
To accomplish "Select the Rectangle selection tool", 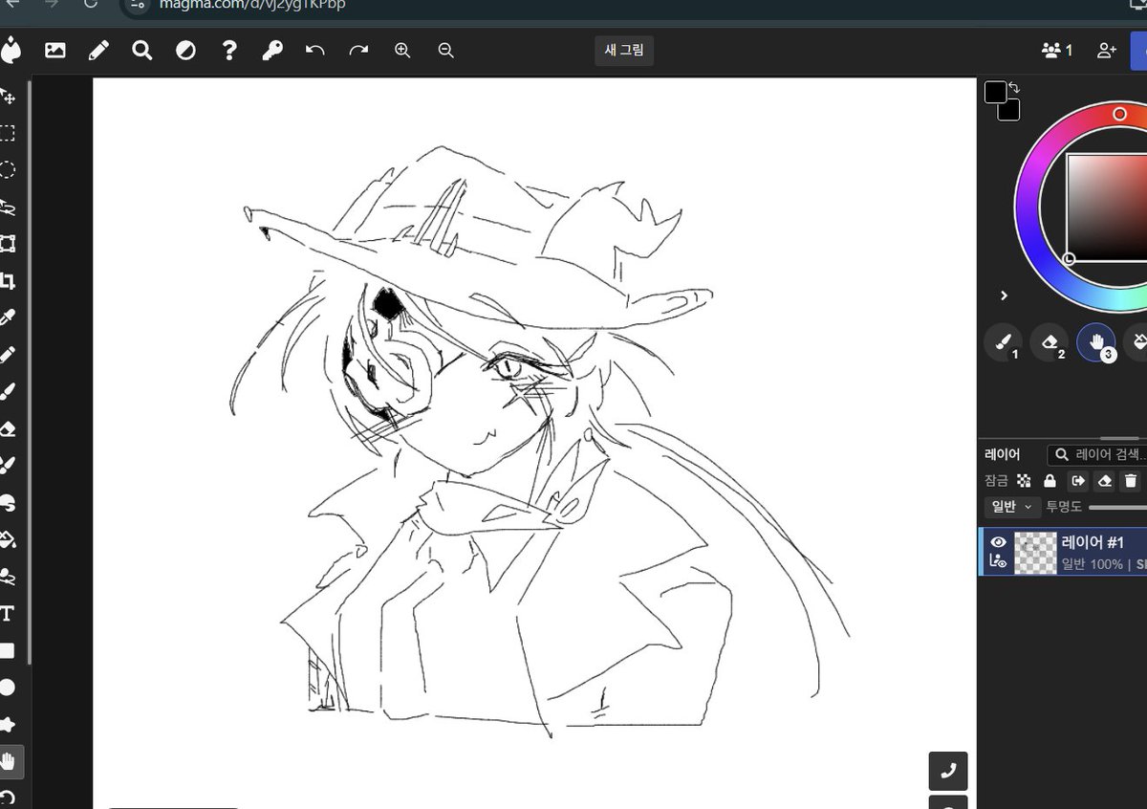I will (7, 133).
